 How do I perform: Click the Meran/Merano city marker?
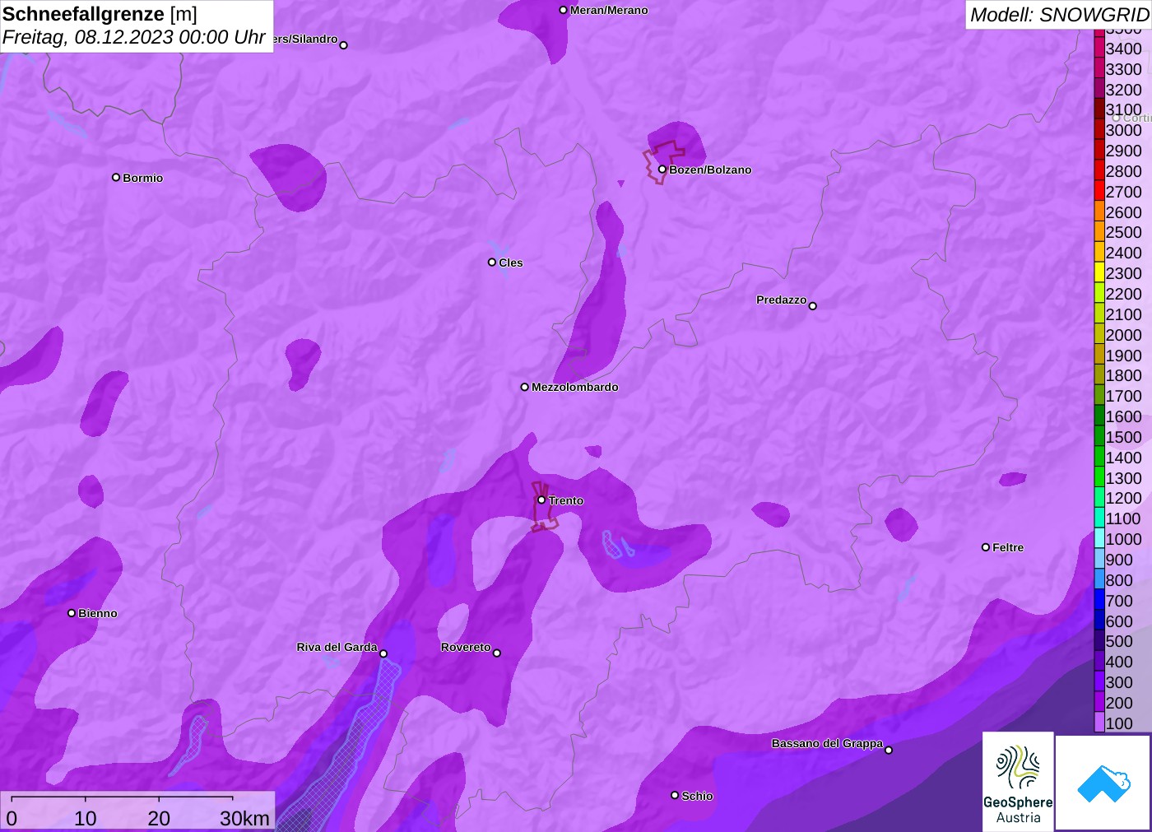click(563, 10)
